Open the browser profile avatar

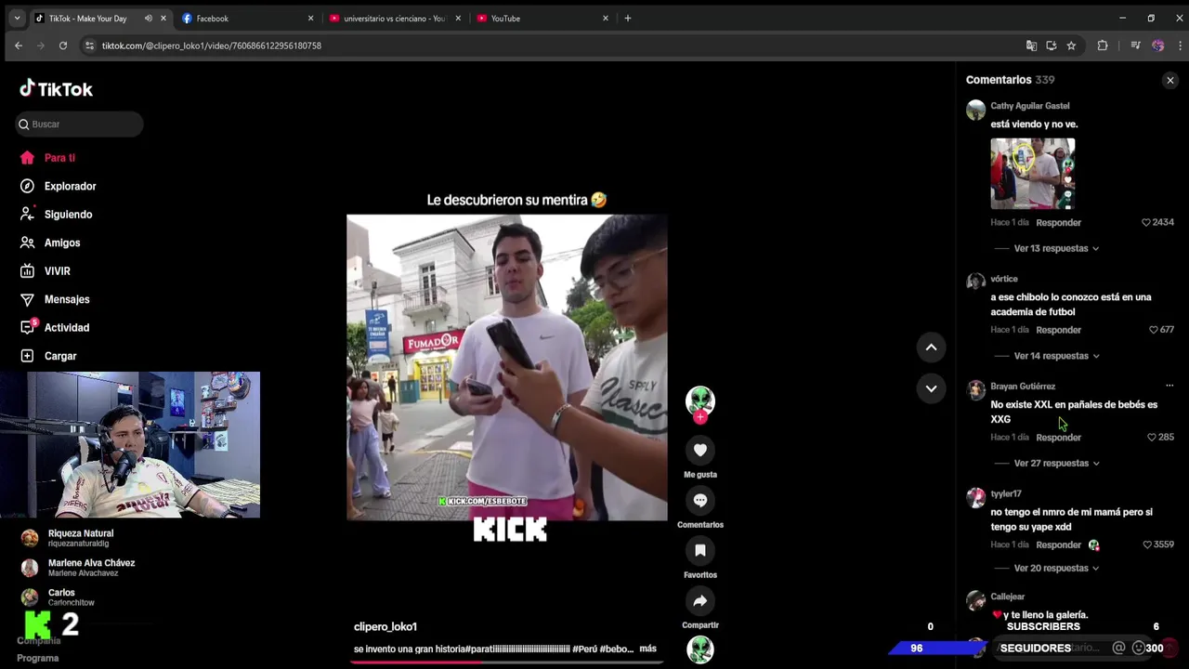[1157, 46]
